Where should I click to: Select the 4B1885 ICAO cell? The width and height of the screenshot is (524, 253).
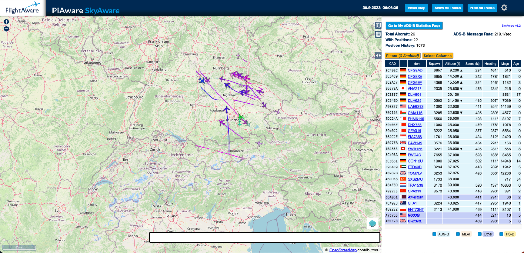pyautogui.click(x=391, y=149)
